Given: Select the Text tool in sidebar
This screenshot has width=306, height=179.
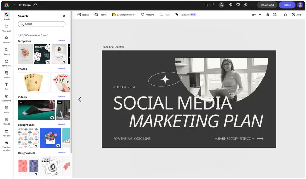Looking at the screenshot, I should [x=6, y=85].
